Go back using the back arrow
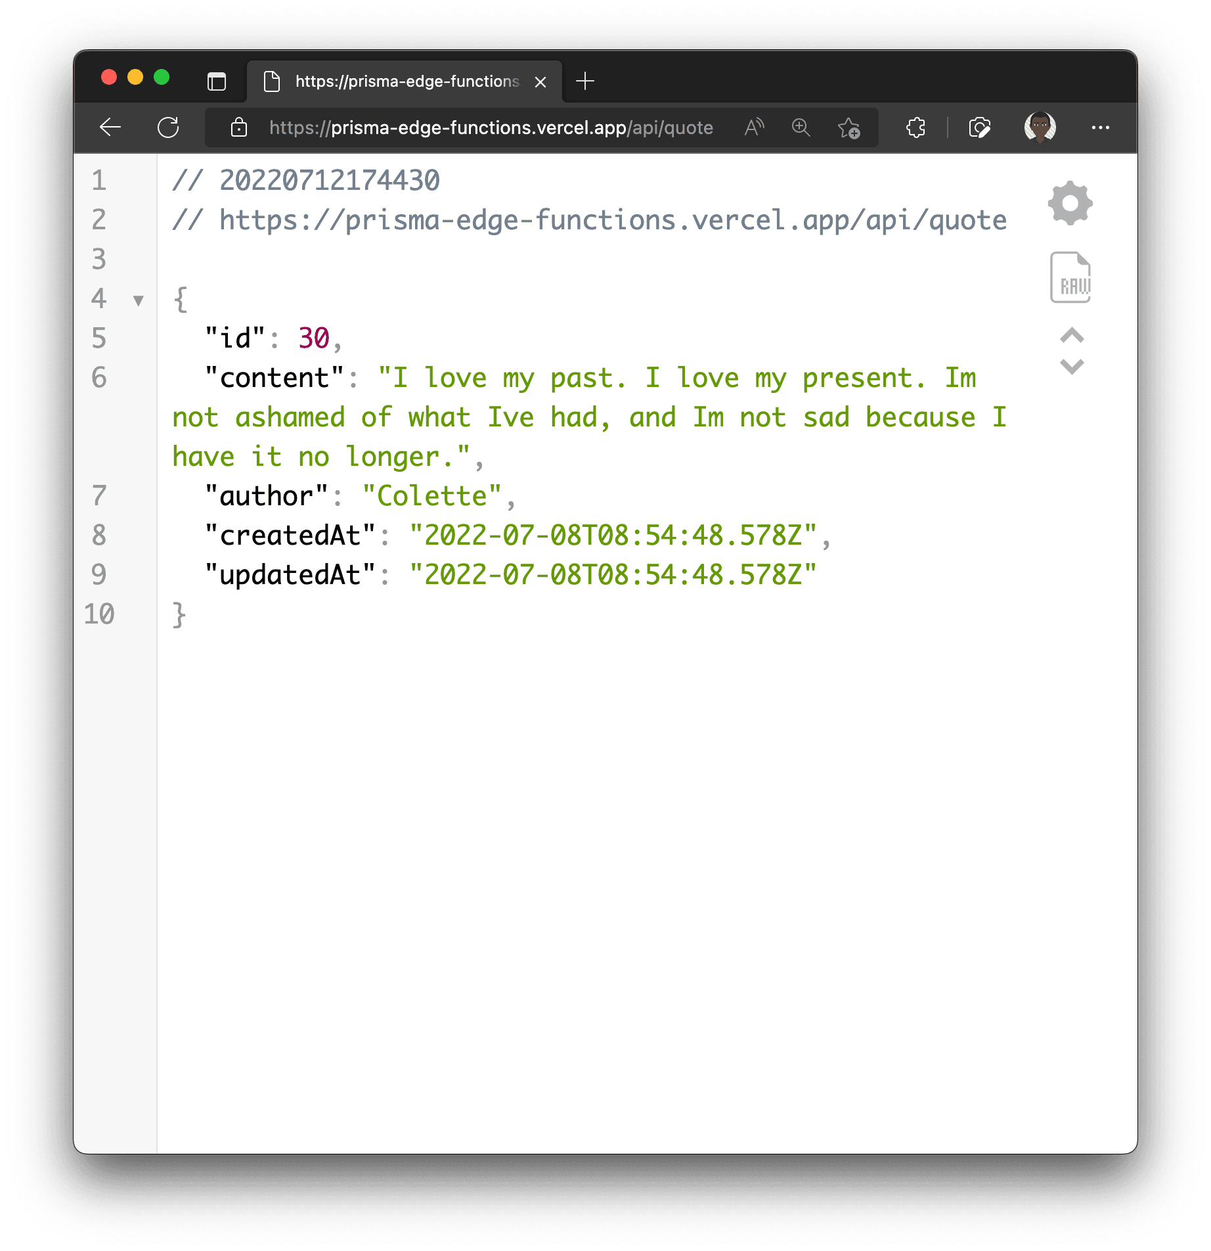Viewport: 1211px width, 1251px height. point(110,127)
